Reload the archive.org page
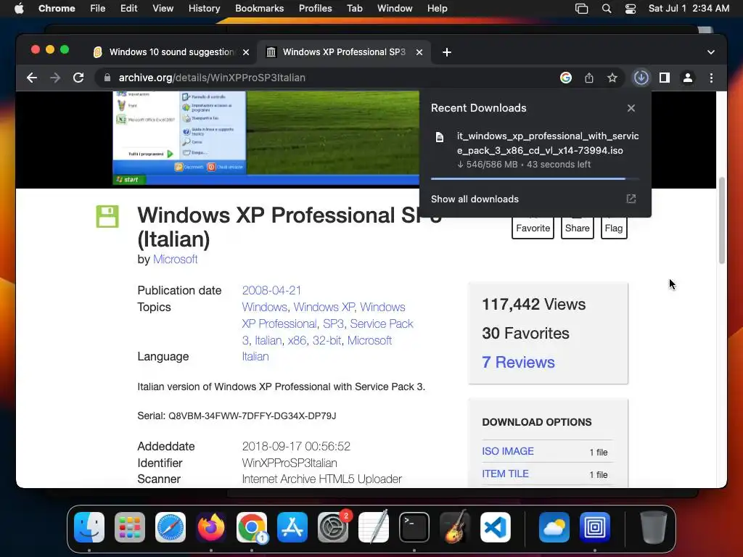743x557 pixels. click(78, 78)
